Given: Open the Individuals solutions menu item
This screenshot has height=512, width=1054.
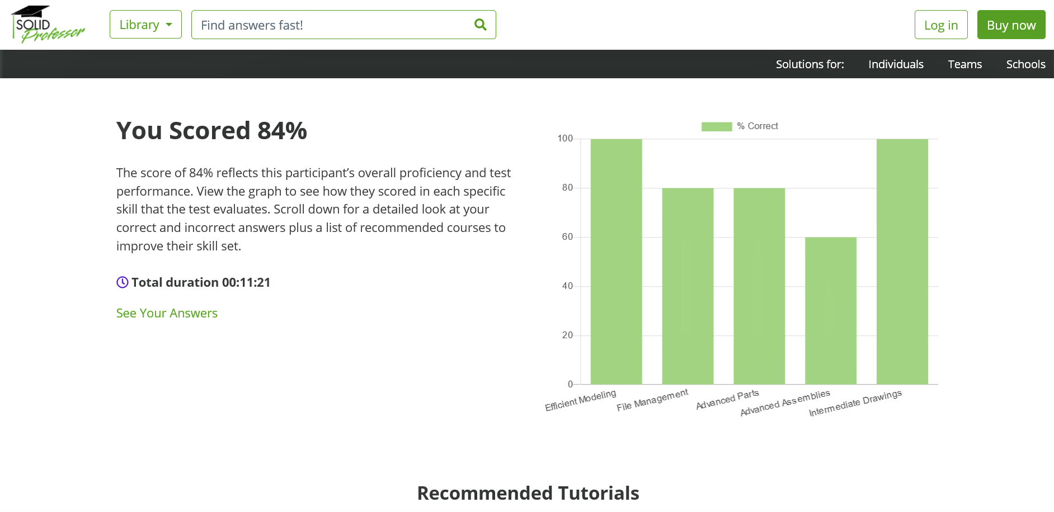Looking at the screenshot, I should pos(896,64).
